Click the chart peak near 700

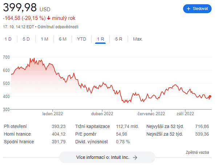34,58
